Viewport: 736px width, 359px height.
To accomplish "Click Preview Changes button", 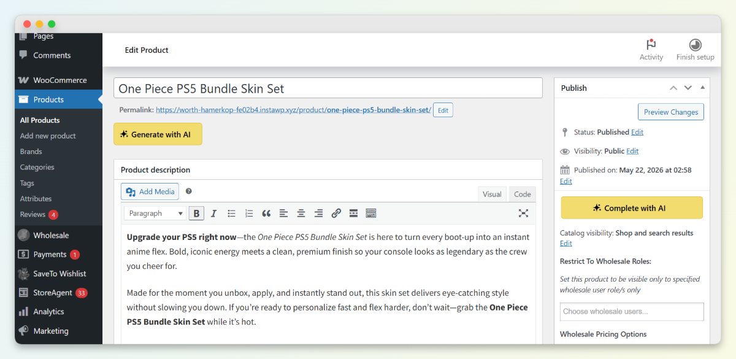I will (x=671, y=112).
